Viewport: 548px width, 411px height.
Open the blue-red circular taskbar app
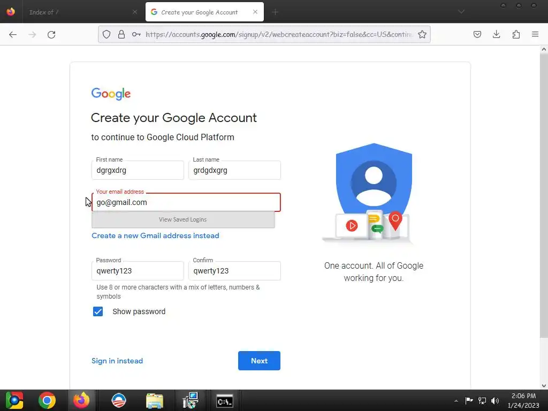click(118, 400)
